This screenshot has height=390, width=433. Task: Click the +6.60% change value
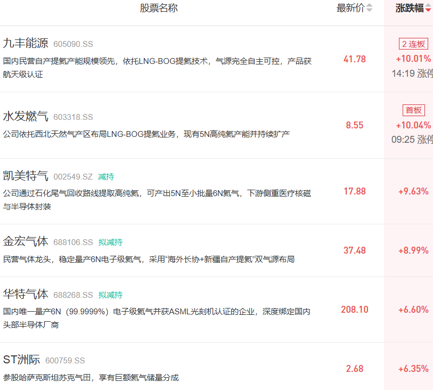pyautogui.click(x=413, y=310)
